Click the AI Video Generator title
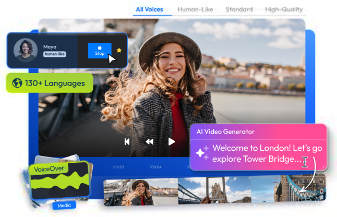The width and height of the screenshot is (337, 217). (x=225, y=131)
